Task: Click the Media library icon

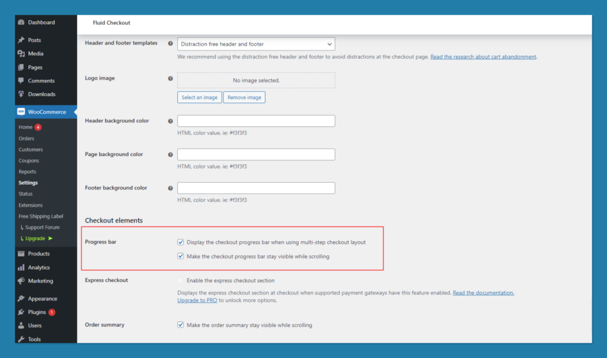Action: [x=21, y=53]
